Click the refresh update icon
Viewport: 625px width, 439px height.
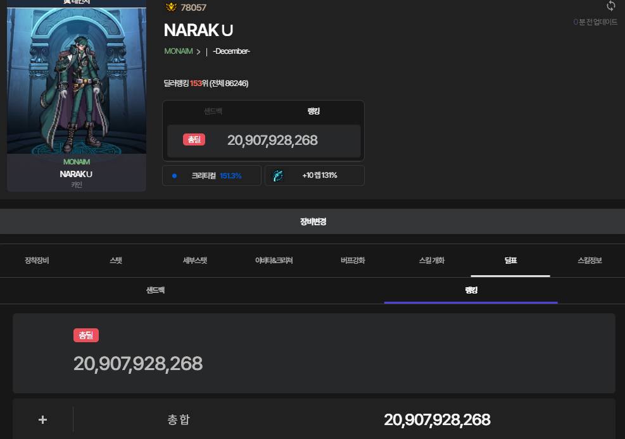point(611,6)
